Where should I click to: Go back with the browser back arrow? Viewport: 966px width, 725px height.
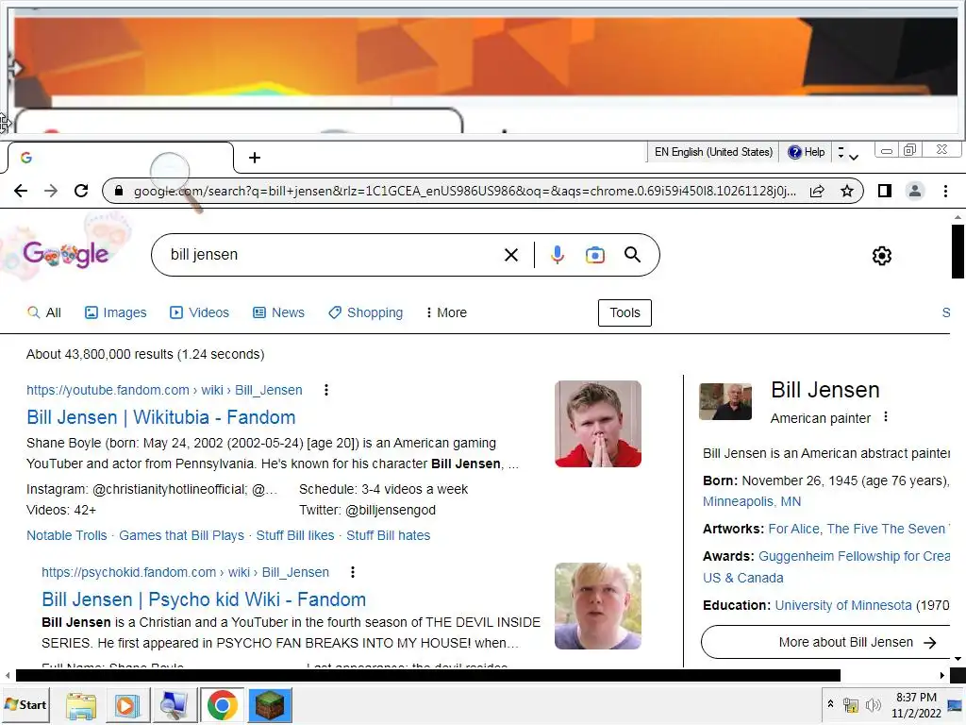point(21,191)
